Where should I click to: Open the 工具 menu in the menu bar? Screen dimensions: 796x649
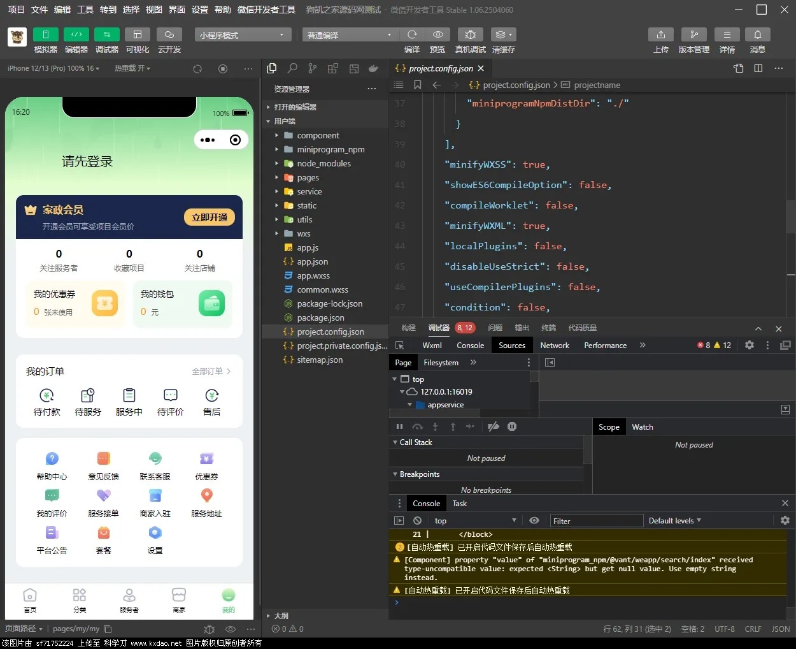[85, 10]
